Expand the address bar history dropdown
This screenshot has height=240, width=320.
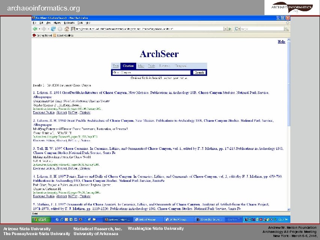coord(225,29)
